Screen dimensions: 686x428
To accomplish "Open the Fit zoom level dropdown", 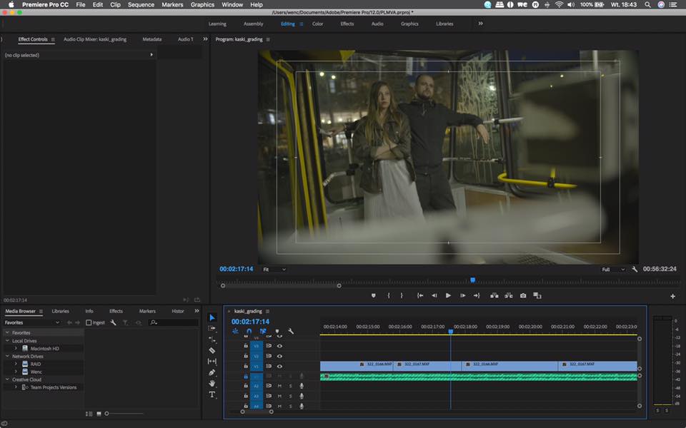I will pos(274,270).
